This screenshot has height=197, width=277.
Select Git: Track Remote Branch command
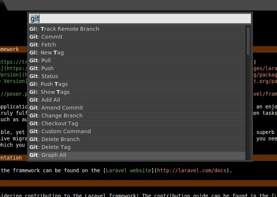[x=137, y=29]
